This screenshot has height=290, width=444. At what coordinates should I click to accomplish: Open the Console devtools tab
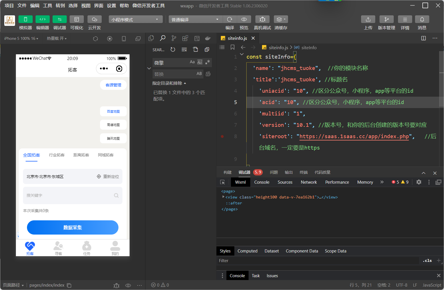coord(262,182)
